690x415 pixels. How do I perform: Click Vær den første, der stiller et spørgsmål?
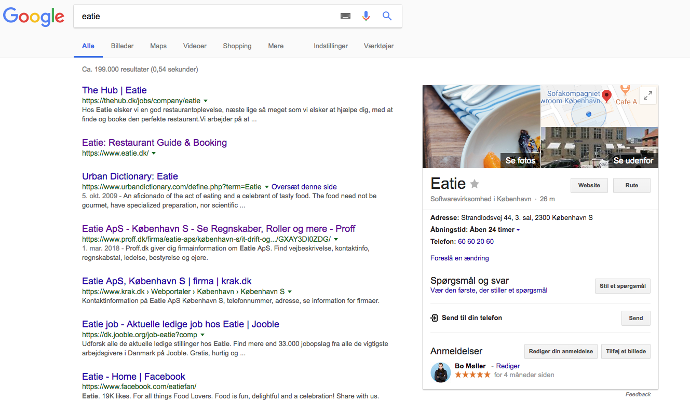[489, 290]
